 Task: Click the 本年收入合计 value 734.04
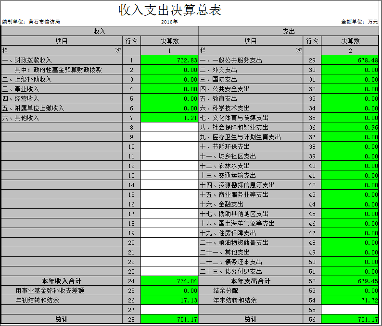(x=169, y=281)
